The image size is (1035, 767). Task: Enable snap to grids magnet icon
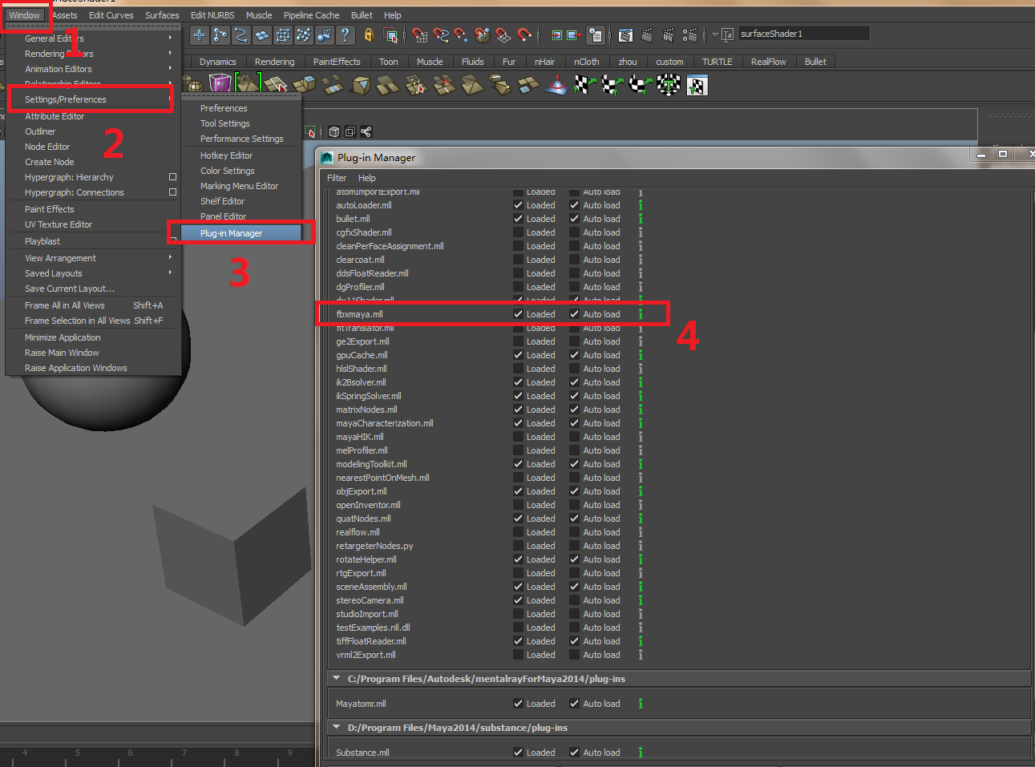coord(419,34)
